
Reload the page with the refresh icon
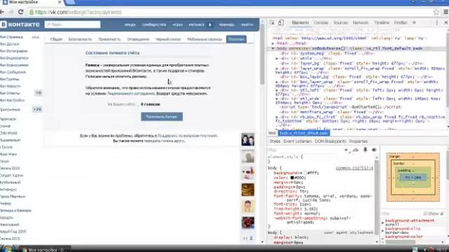point(20,12)
